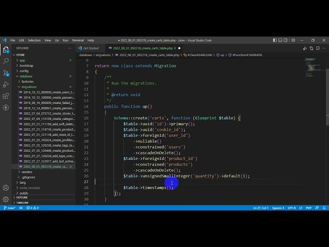329x247 pixels.
Task: Expand the OUTLINE section
Action: click(22, 198)
